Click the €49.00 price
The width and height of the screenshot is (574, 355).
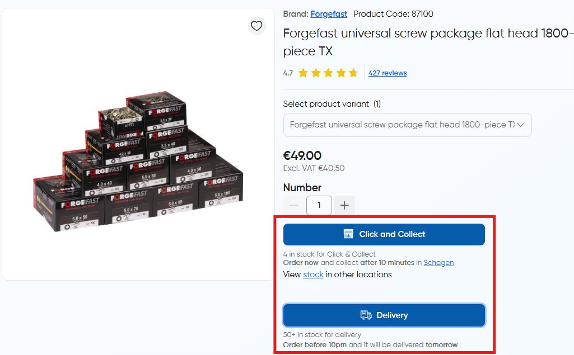pos(302,155)
